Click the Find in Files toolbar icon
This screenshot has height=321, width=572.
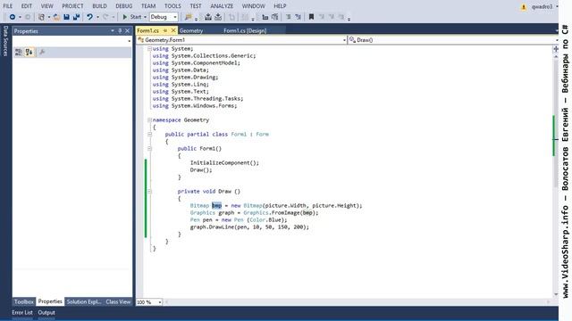pyautogui.click(x=189, y=17)
